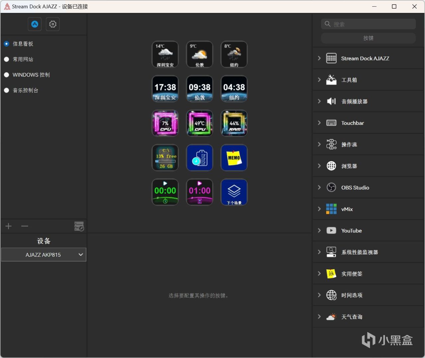This screenshot has height=358, width=425.
Task: Expand the vMix category chevron
Action: (x=319, y=209)
